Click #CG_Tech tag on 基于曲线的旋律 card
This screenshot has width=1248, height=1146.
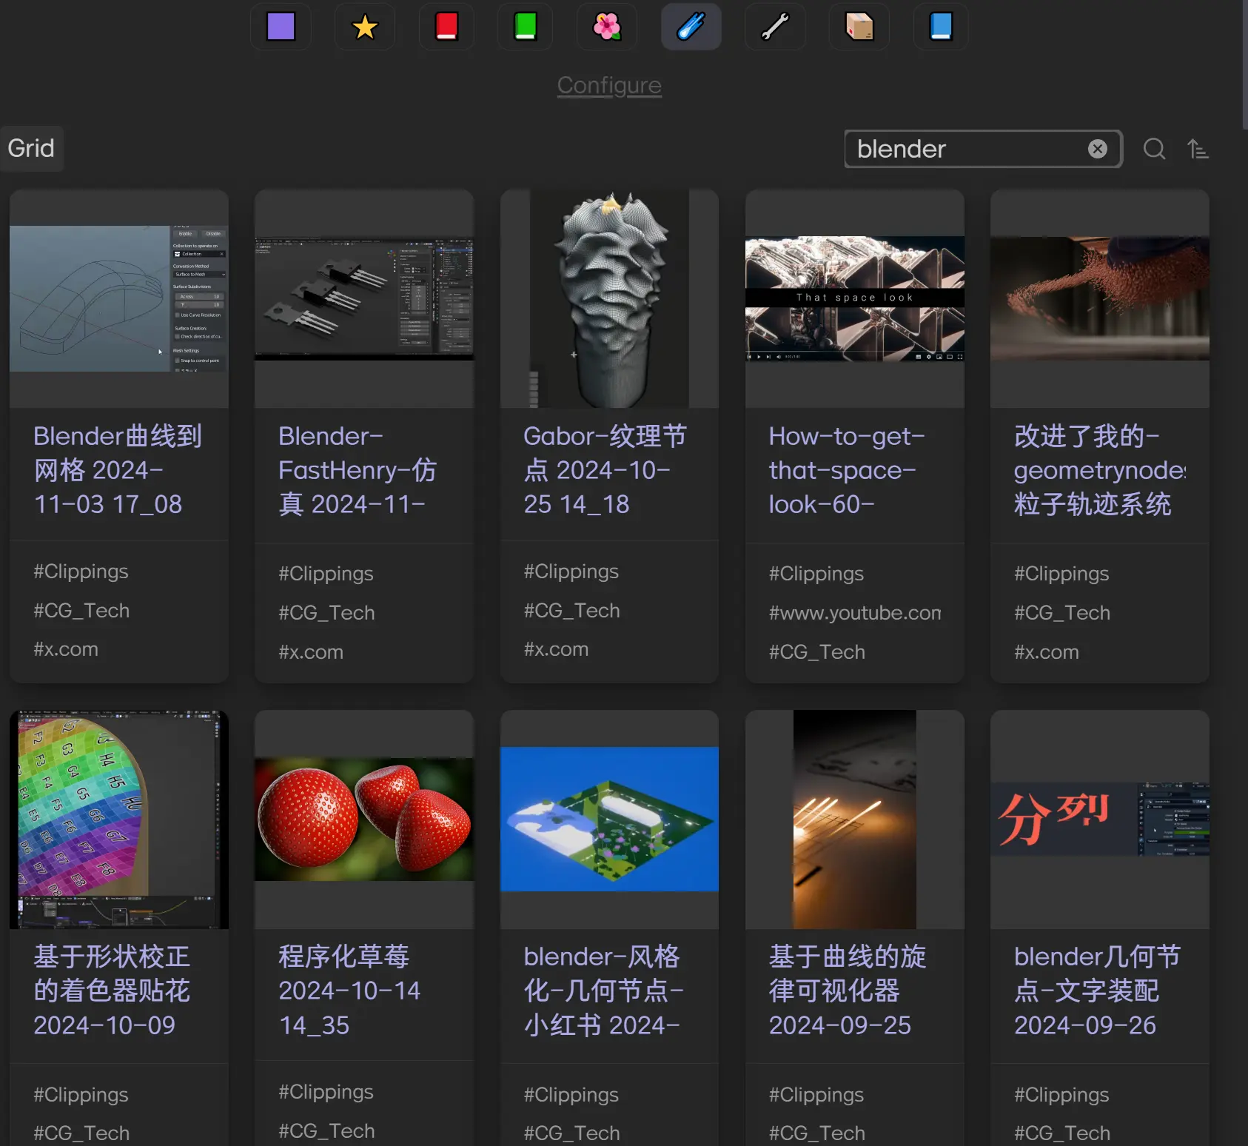816,1133
